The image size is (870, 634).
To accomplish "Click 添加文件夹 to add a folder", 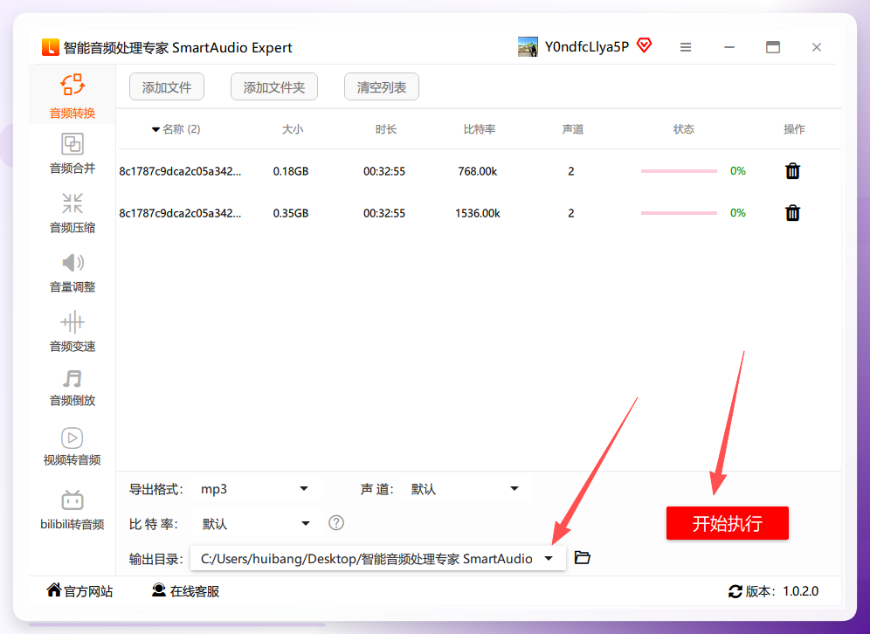I will point(274,87).
